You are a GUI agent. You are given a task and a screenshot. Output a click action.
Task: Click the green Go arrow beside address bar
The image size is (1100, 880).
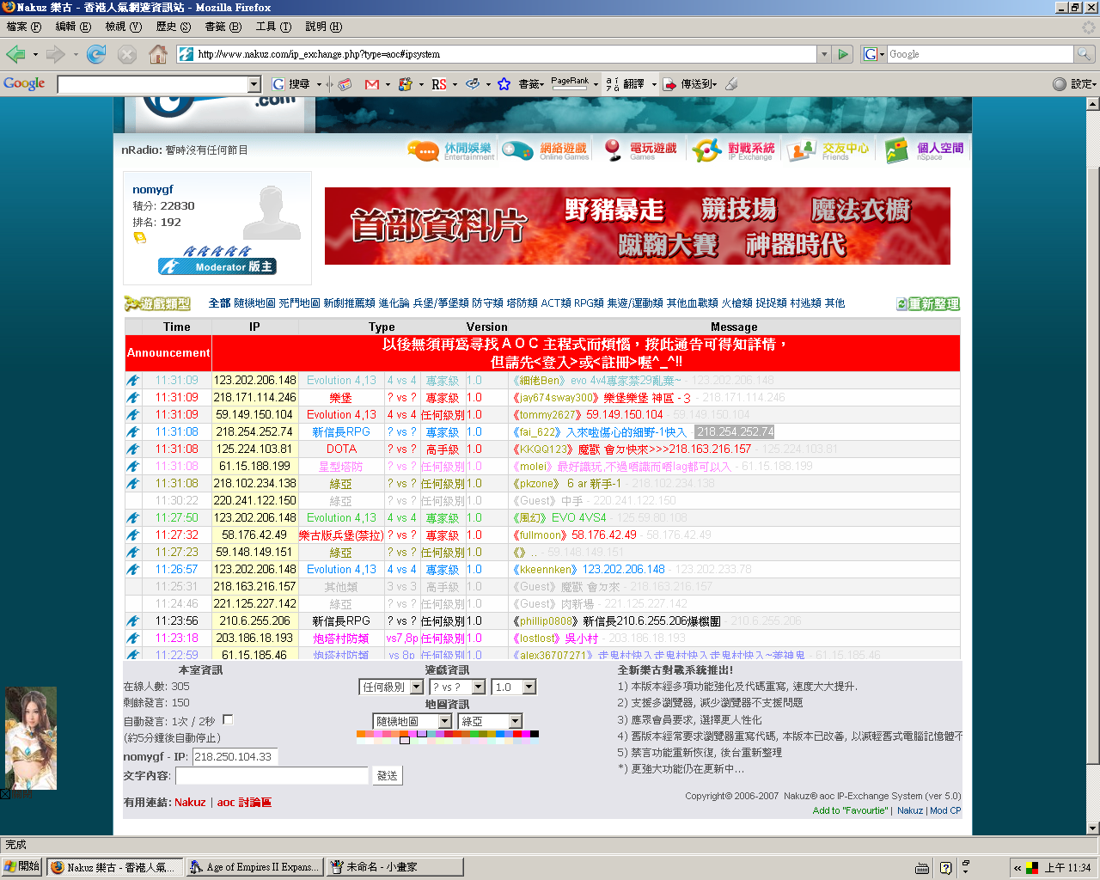(x=843, y=54)
